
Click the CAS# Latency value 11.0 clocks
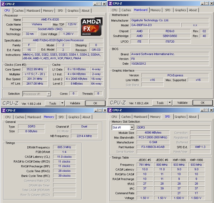tap(64, 157)
